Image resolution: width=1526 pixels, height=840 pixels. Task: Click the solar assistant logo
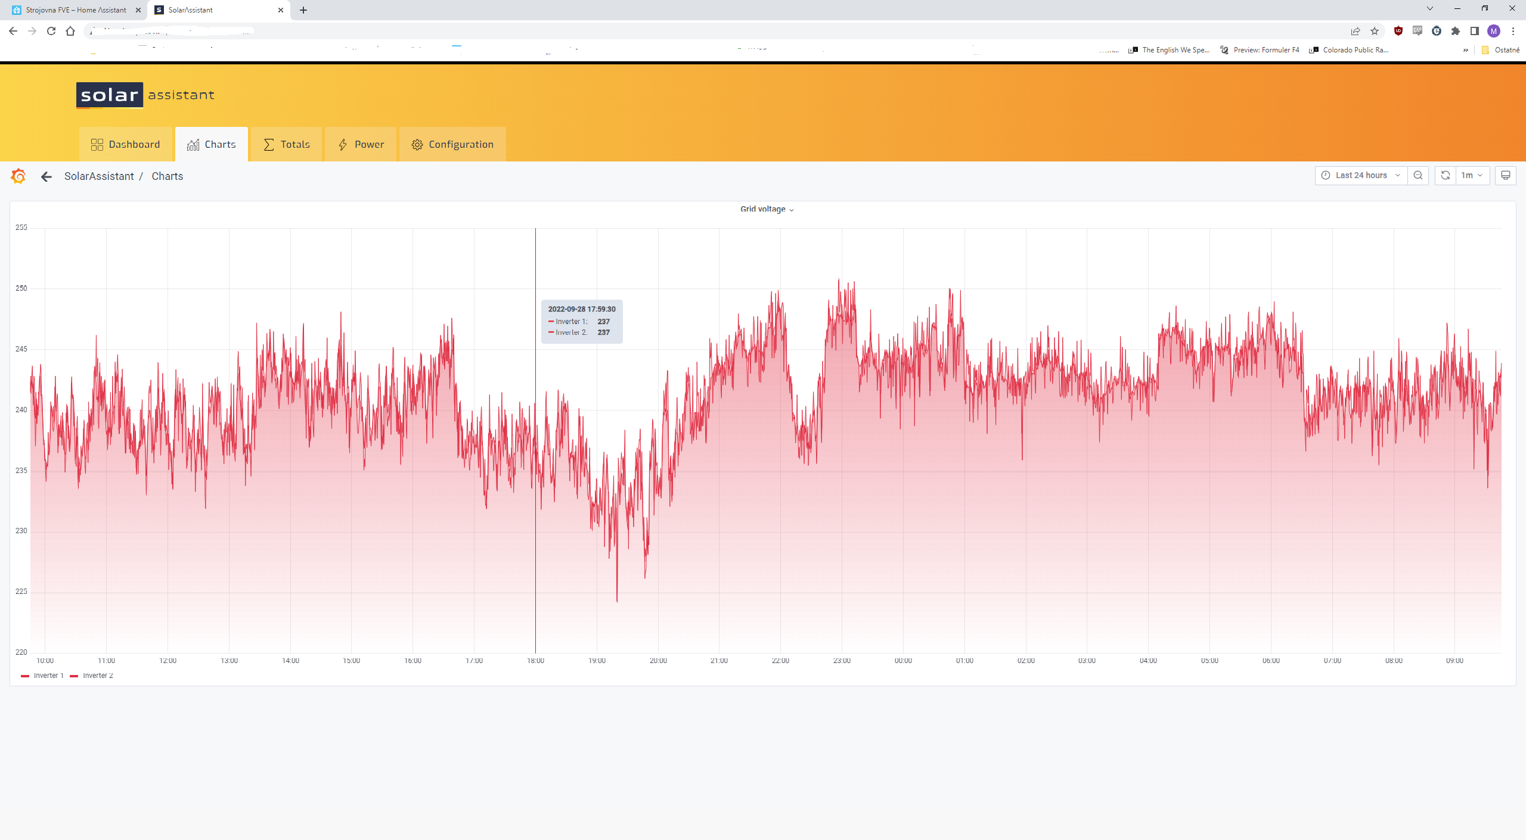tap(145, 95)
